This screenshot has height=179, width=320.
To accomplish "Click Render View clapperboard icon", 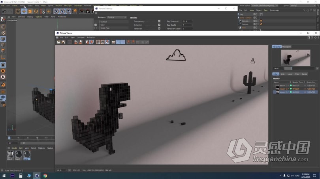I will click(82, 11).
